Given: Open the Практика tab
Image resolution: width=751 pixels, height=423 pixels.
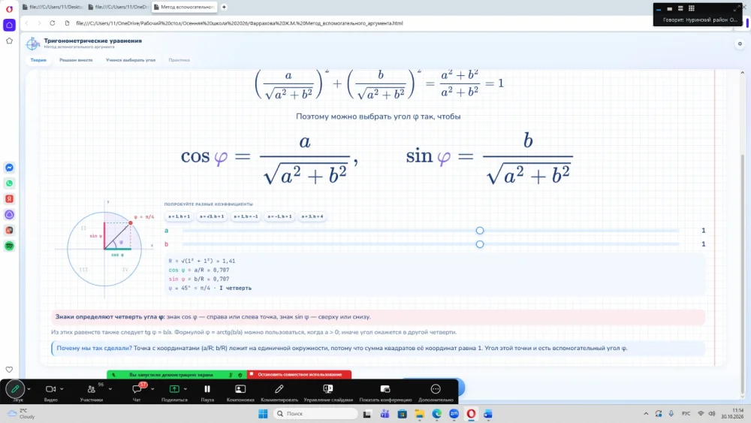Looking at the screenshot, I should pos(179,60).
